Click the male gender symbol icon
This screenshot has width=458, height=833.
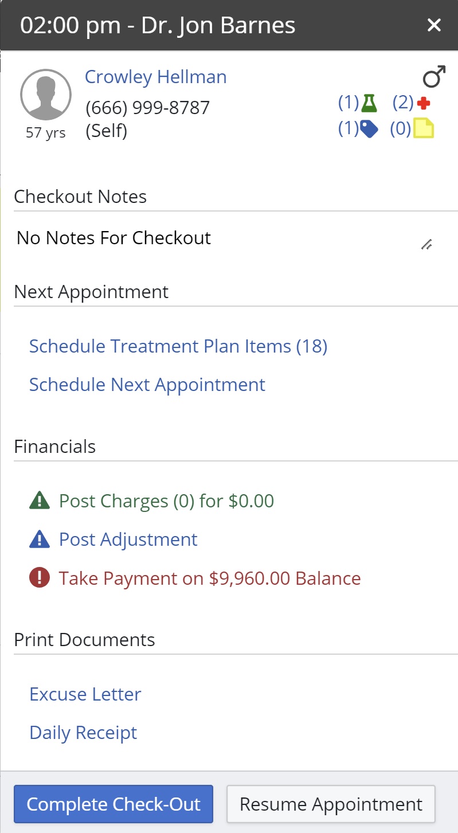tap(433, 77)
